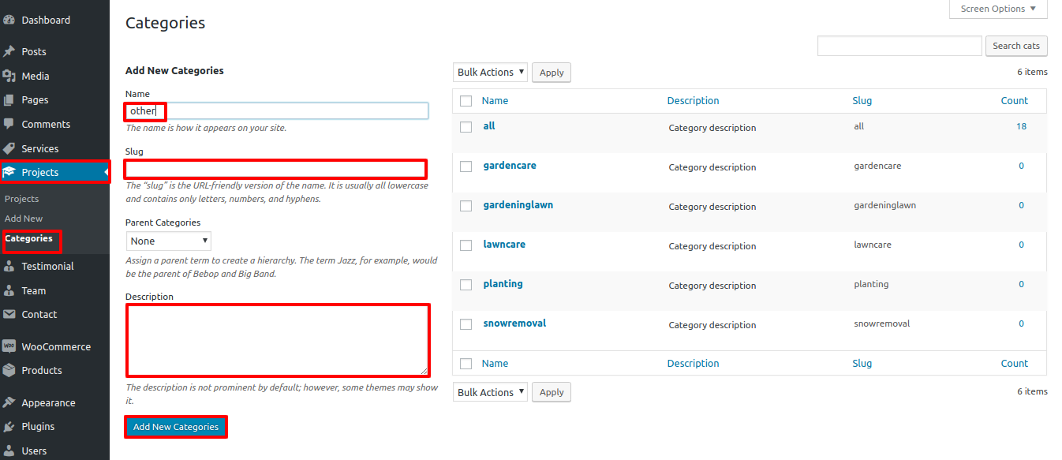Check the select-all checkbox in table header

tap(466, 101)
